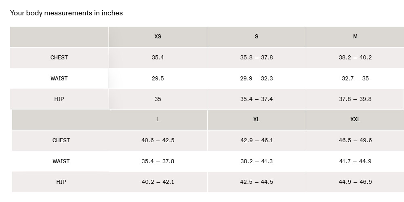
Task: Click the L chest range 40.6 – 42.5
Action: 158,140
